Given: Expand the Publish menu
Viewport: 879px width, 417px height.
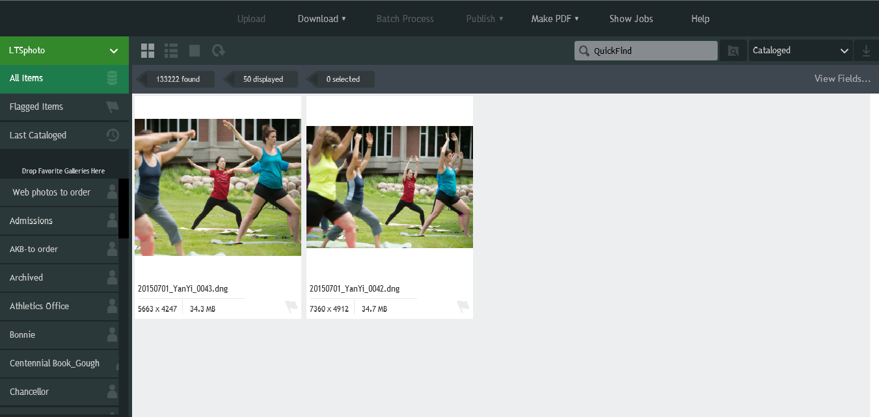Looking at the screenshot, I should pyautogui.click(x=485, y=19).
